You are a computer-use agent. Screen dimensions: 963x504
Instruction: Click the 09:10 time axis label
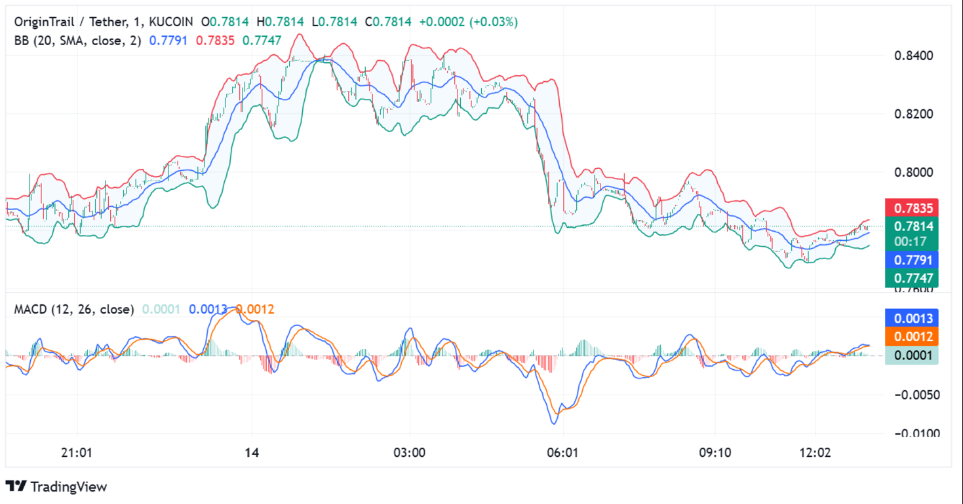click(714, 452)
